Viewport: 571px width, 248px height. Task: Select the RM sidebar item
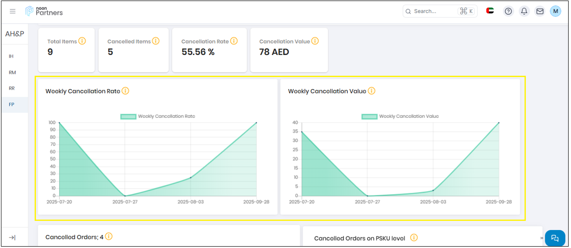[x=12, y=73]
